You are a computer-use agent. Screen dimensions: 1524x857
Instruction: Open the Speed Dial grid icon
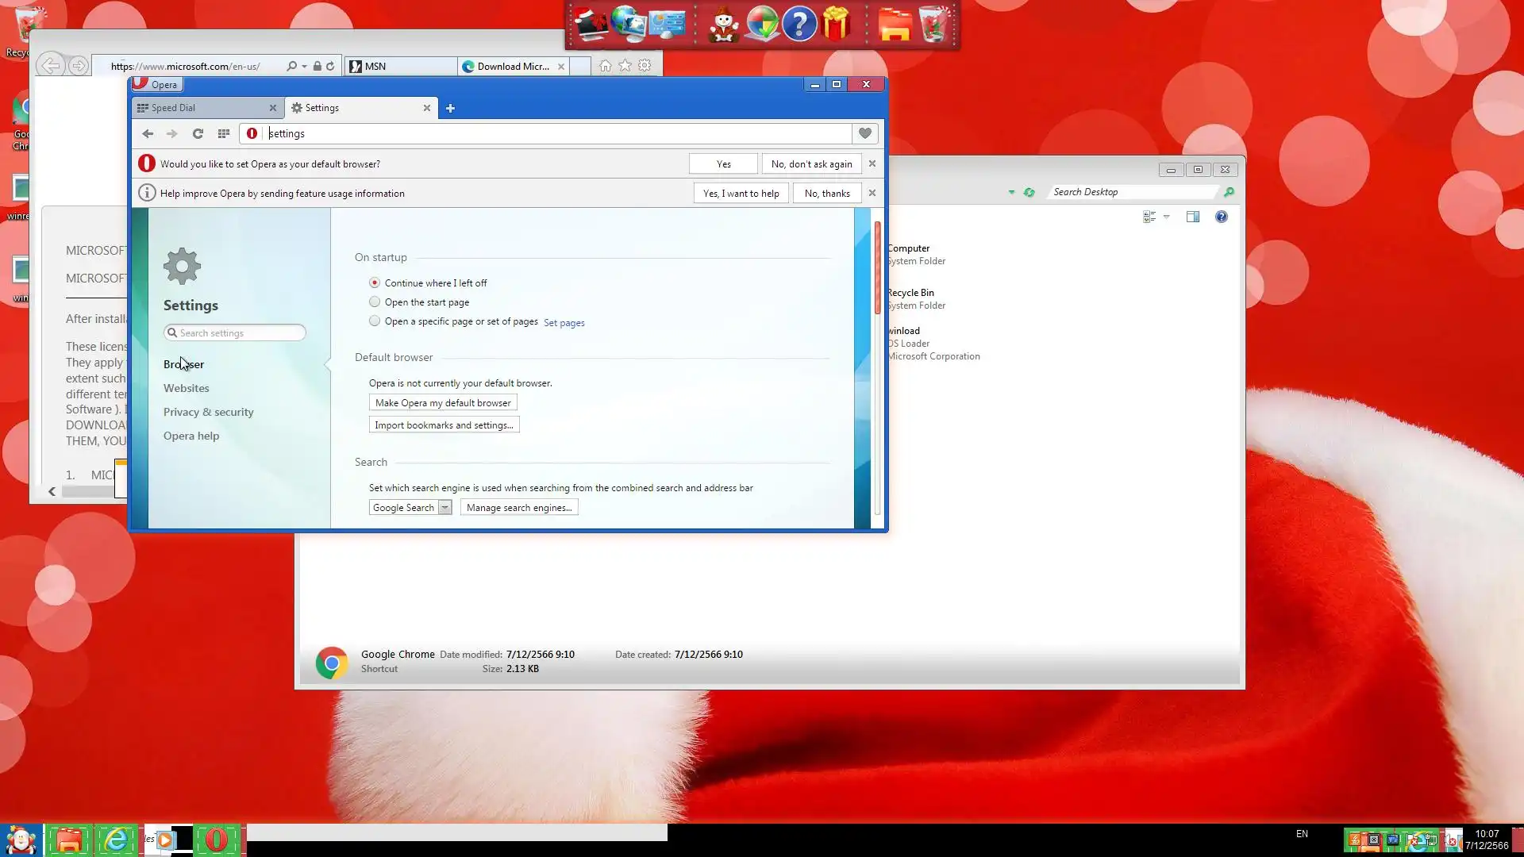(x=224, y=133)
